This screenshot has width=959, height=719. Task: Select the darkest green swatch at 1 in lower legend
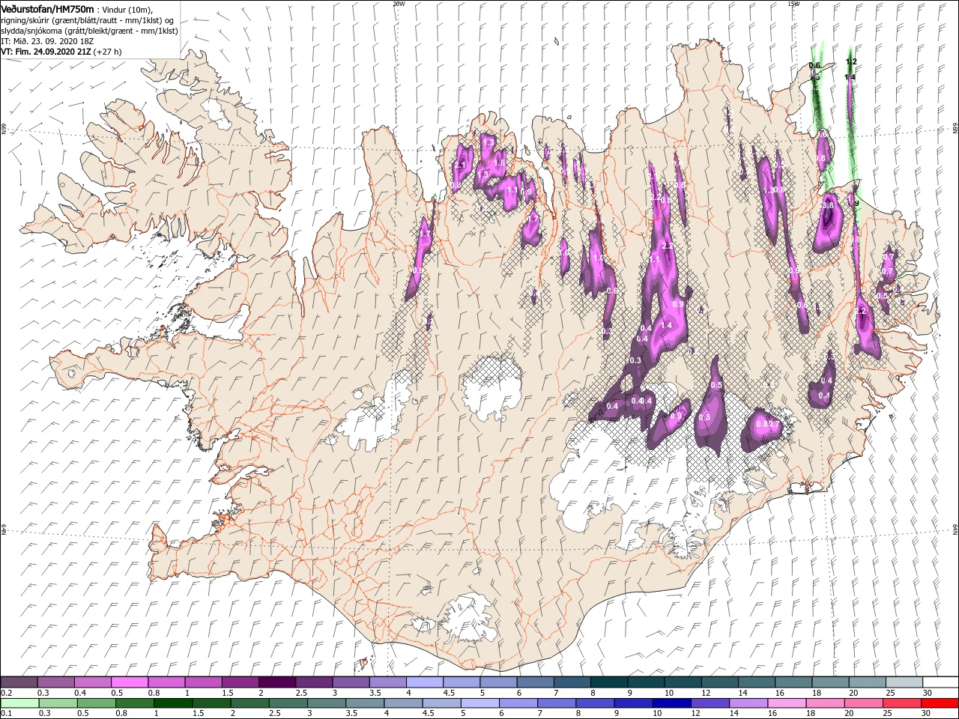172,703
